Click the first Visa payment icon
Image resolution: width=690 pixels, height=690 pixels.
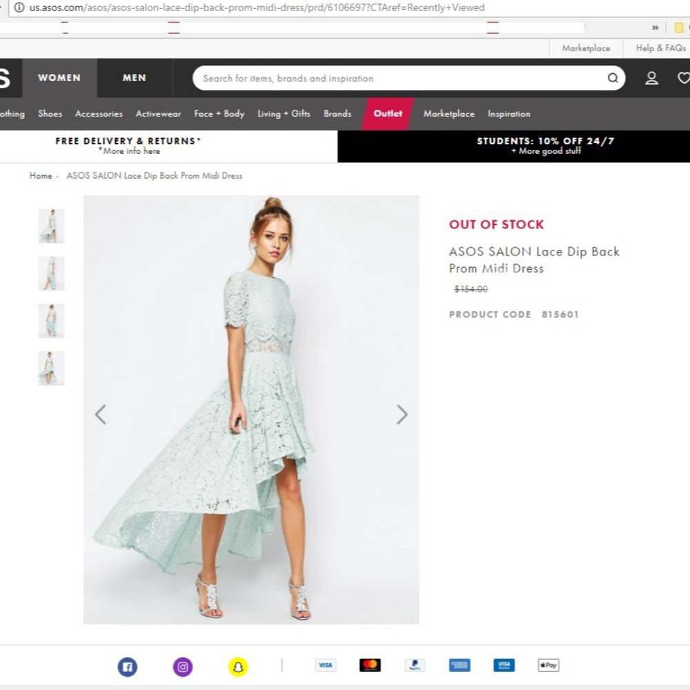point(325,665)
